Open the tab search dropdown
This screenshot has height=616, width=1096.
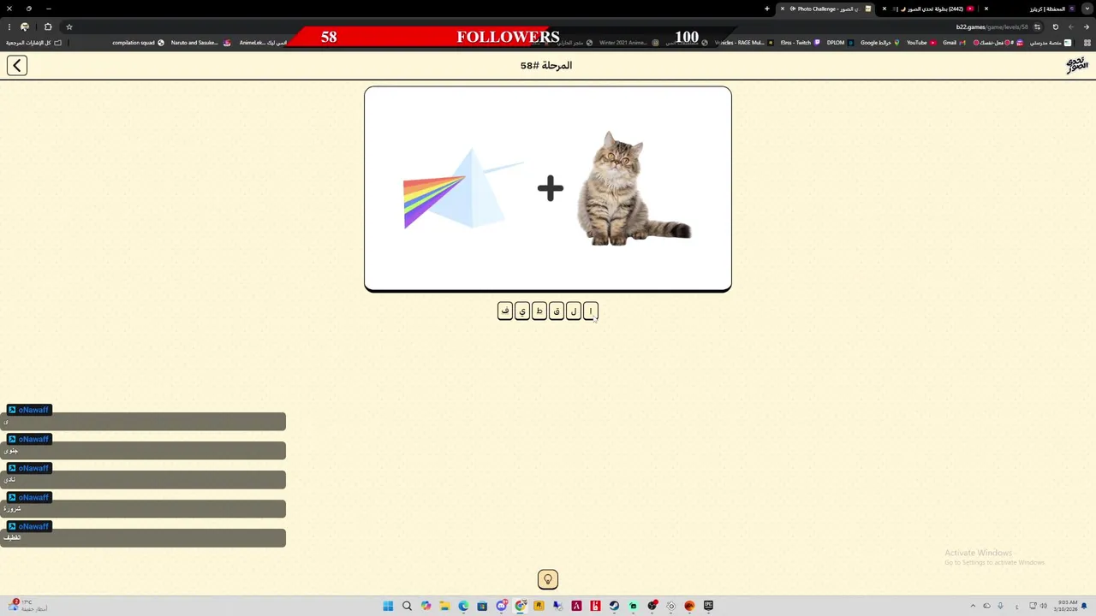pyautogui.click(x=1087, y=9)
